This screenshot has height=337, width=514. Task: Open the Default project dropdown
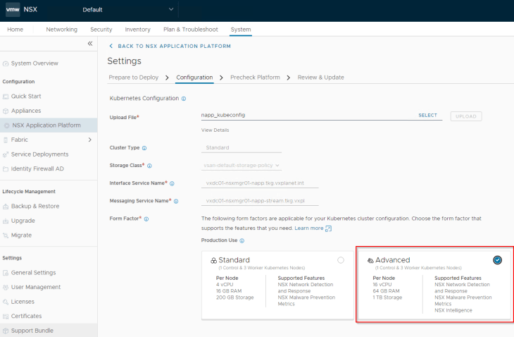pos(128,9)
